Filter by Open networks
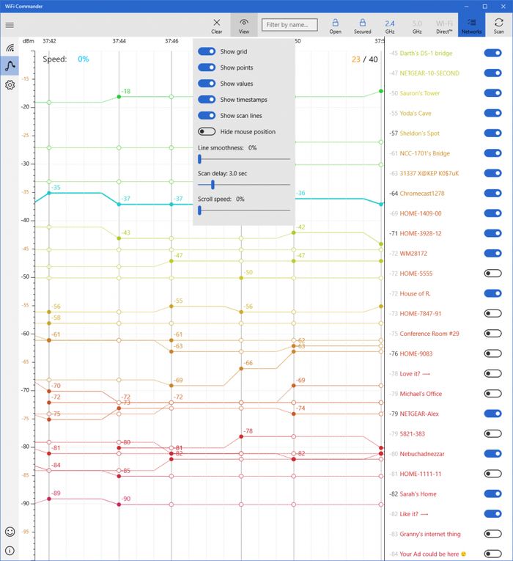Screen dimensions: 513x561 click(x=335, y=26)
